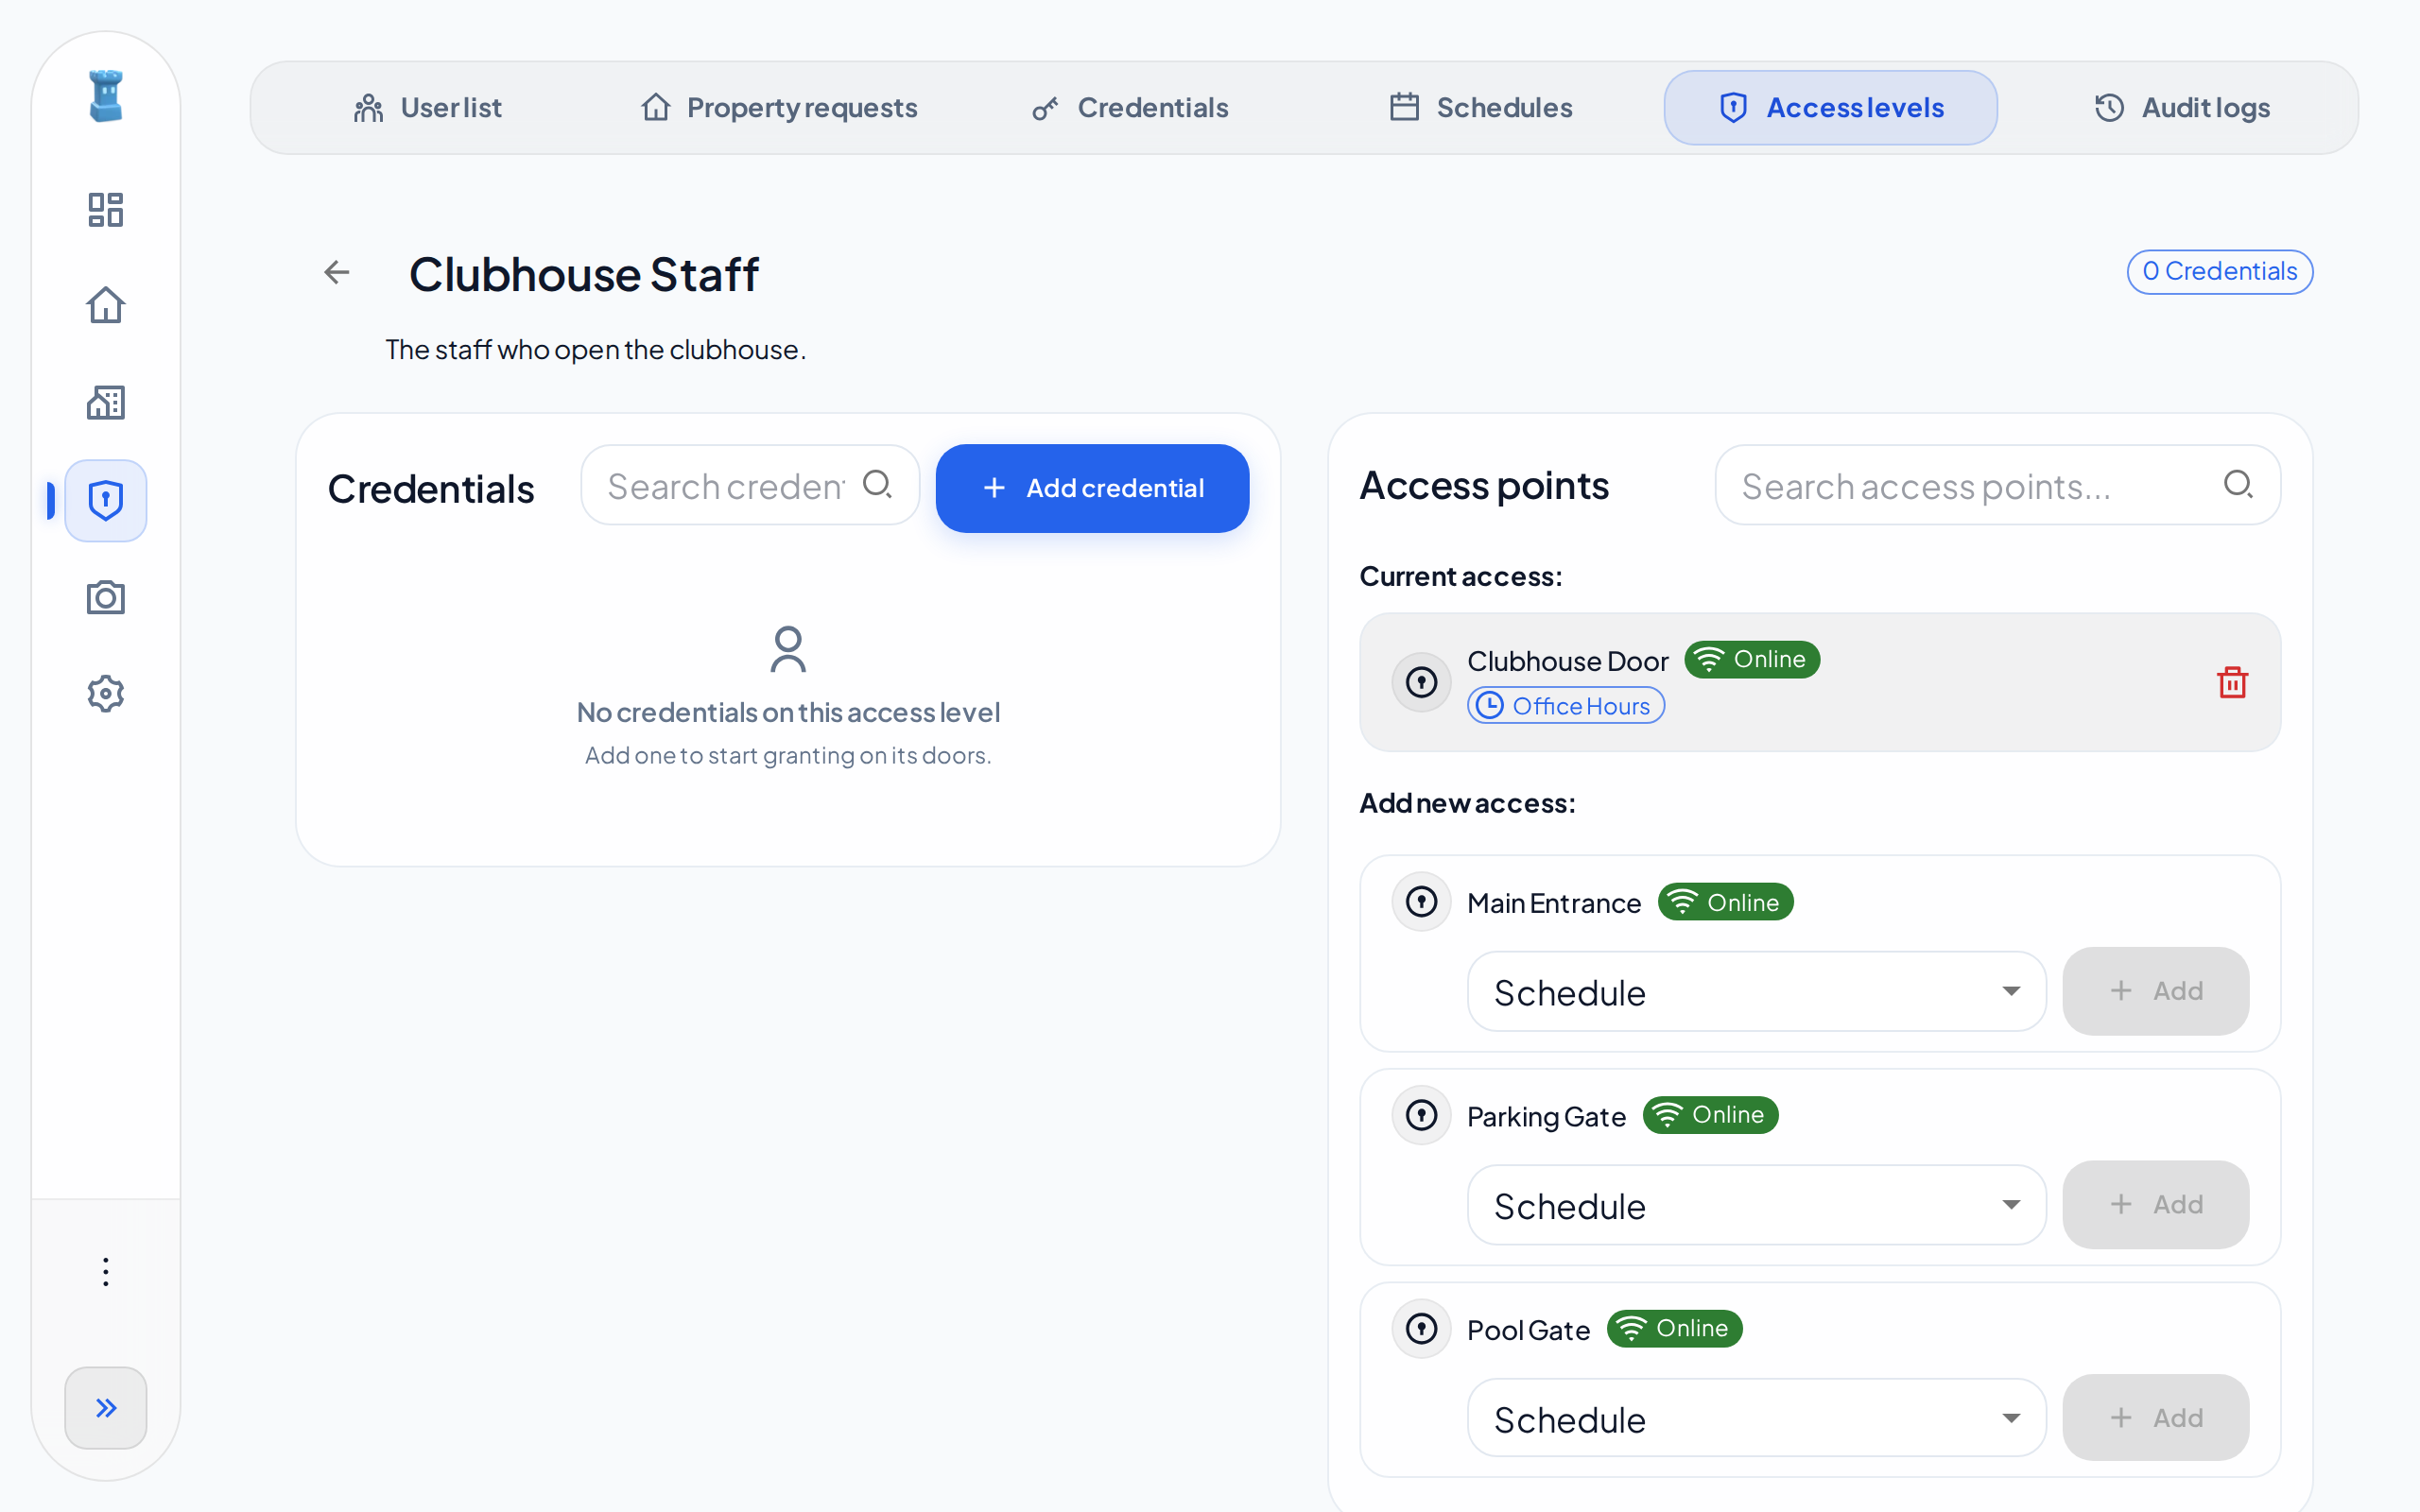Click the Parking Gate lock icon
Image resolution: width=2420 pixels, height=1512 pixels.
[1421, 1115]
